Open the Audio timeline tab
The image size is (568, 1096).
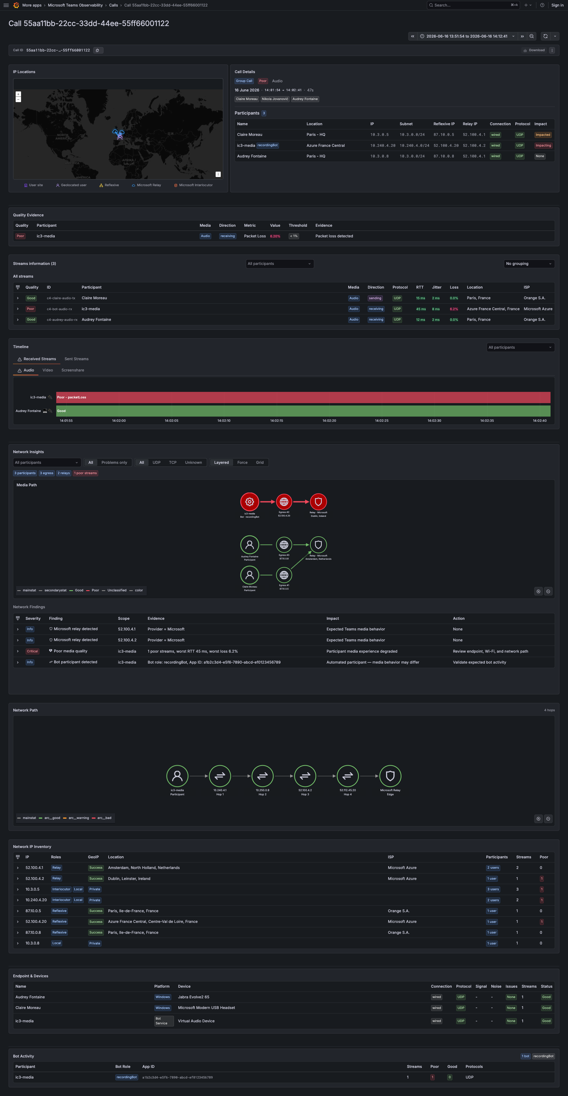tap(25, 370)
